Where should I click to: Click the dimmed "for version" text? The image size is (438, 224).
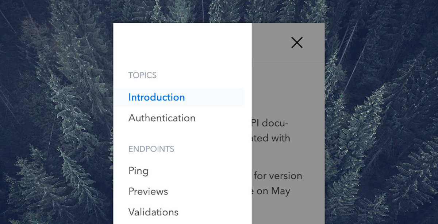pyautogui.click(x=278, y=176)
